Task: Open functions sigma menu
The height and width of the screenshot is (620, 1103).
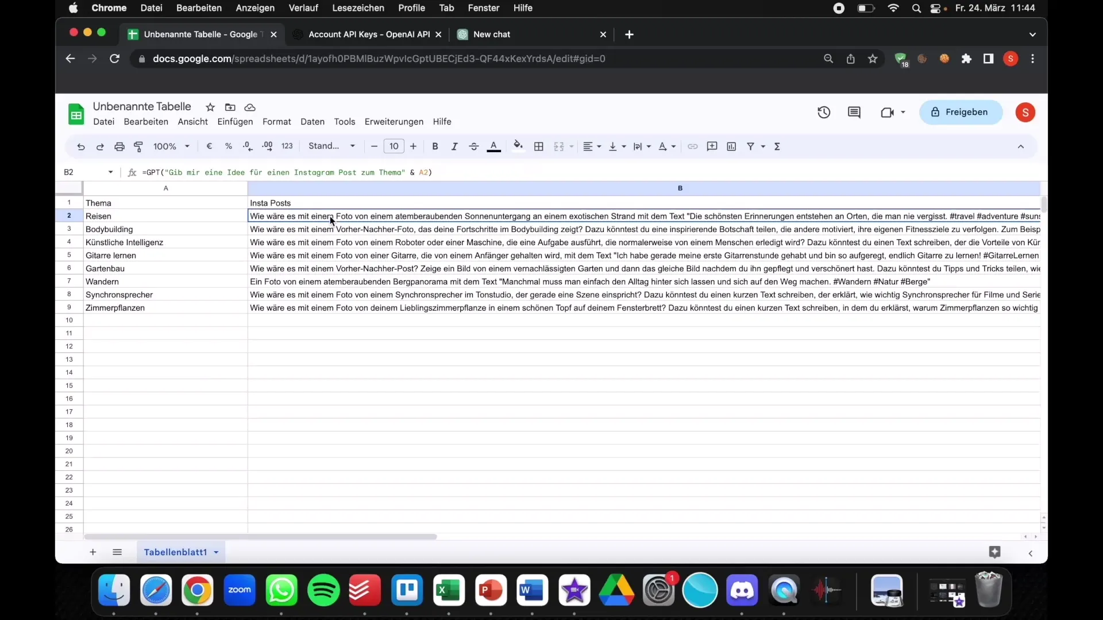Action: pyautogui.click(x=777, y=146)
